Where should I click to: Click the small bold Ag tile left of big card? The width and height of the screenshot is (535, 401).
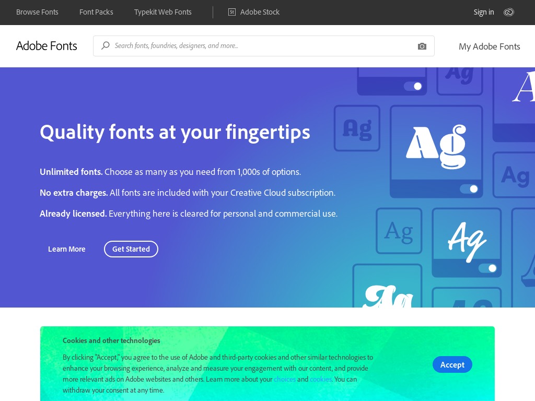(x=357, y=128)
